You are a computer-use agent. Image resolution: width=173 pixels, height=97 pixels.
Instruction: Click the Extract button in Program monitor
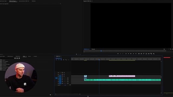(141, 54)
